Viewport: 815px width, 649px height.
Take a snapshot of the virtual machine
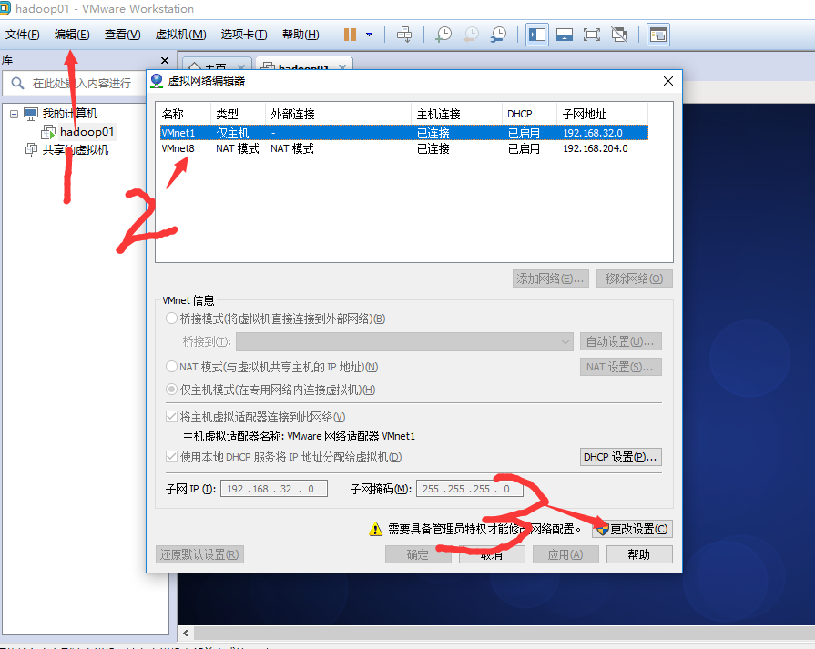[x=443, y=35]
